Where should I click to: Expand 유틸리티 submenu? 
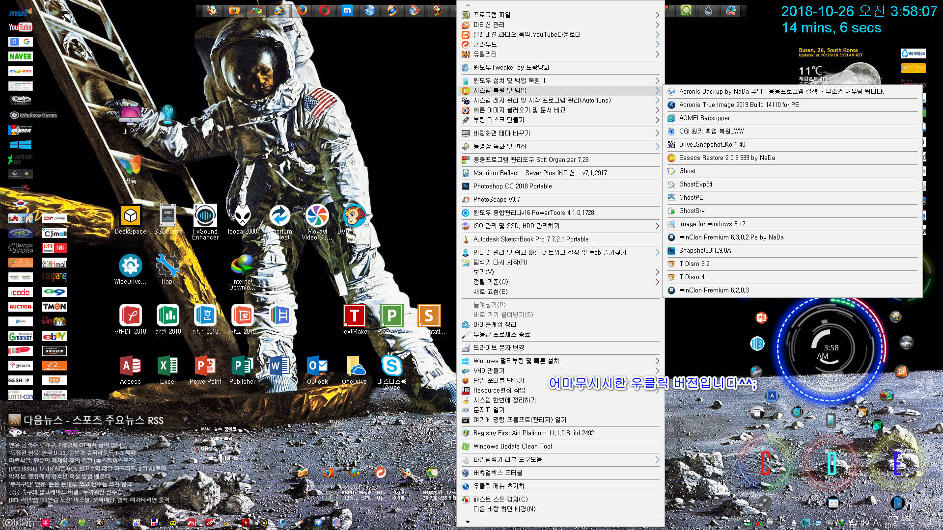click(560, 54)
